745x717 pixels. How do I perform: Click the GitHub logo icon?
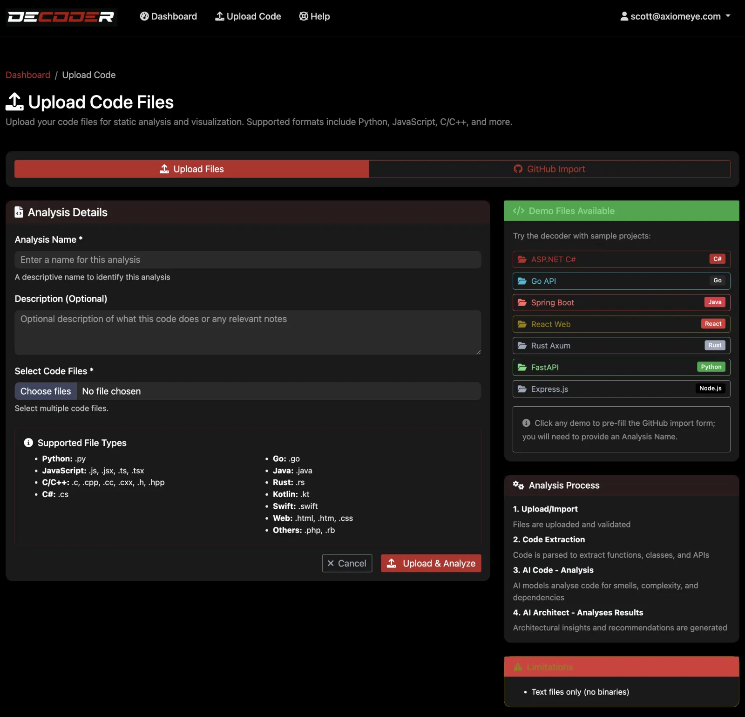click(x=518, y=169)
